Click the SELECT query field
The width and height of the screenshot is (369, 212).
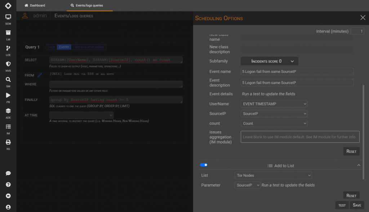click(116, 60)
